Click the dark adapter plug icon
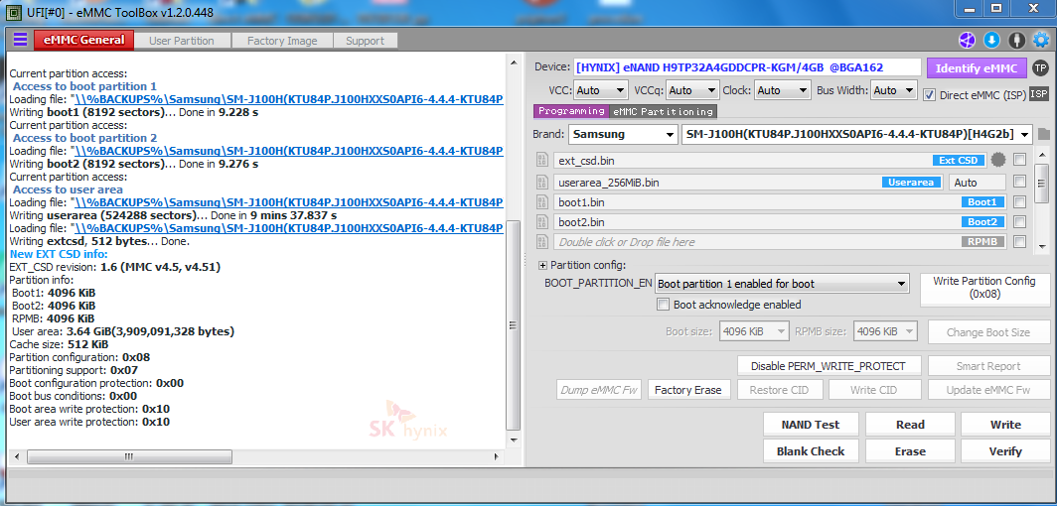 click(x=1016, y=41)
